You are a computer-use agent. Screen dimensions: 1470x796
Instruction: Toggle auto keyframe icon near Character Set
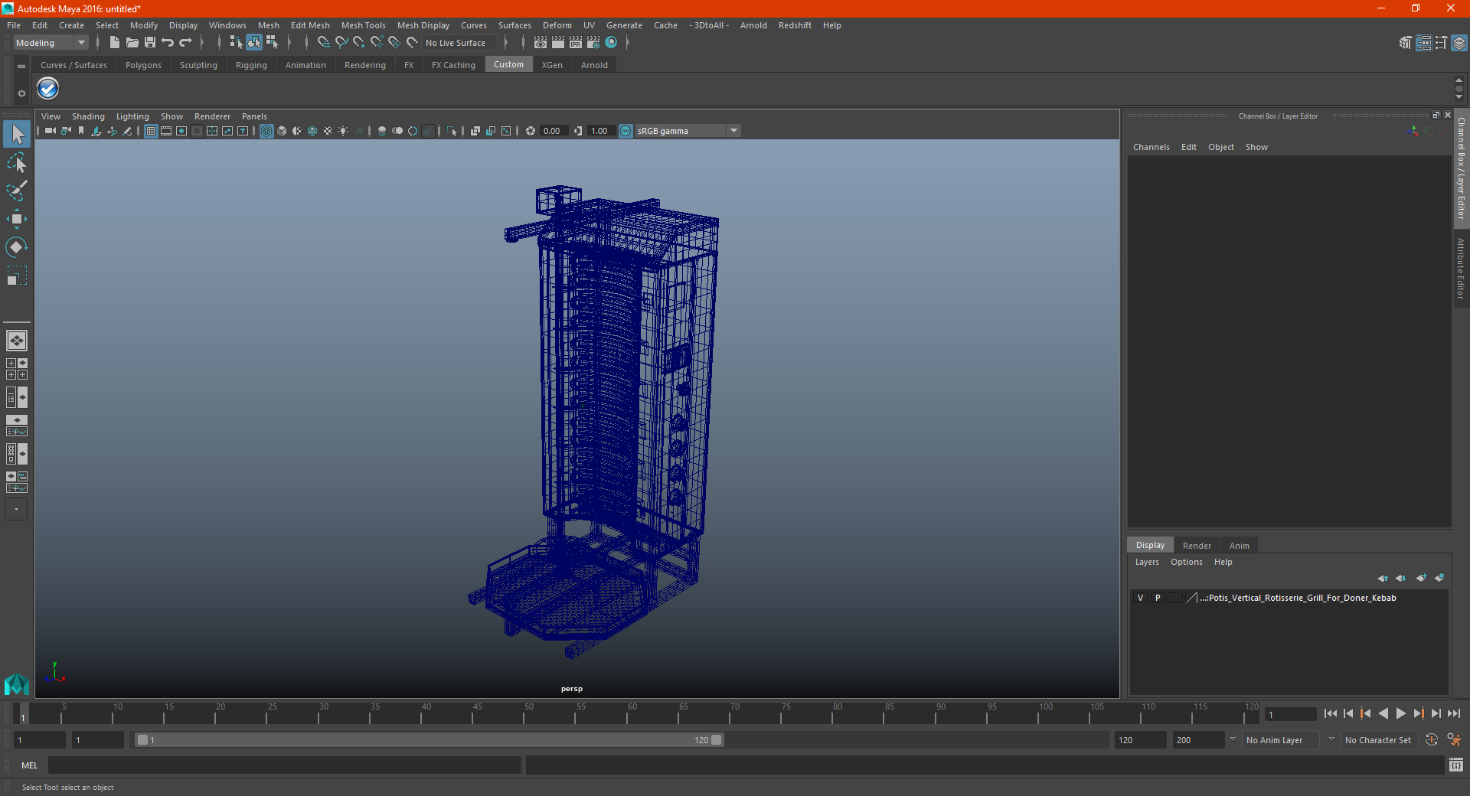1432,740
